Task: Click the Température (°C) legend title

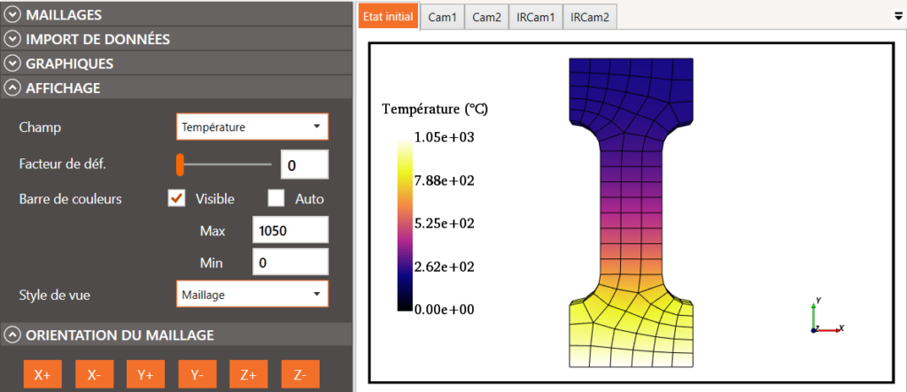Action: click(x=435, y=109)
